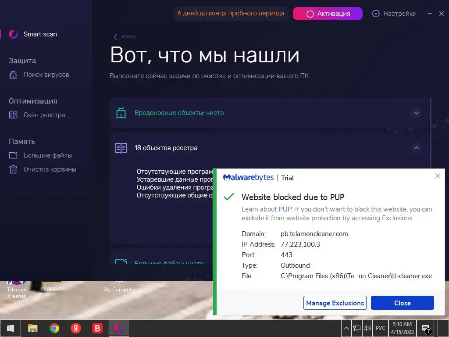Select the tt-cleaner.exe file path
Image resolution: width=449 pixels, height=337 pixels.
coord(356,276)
